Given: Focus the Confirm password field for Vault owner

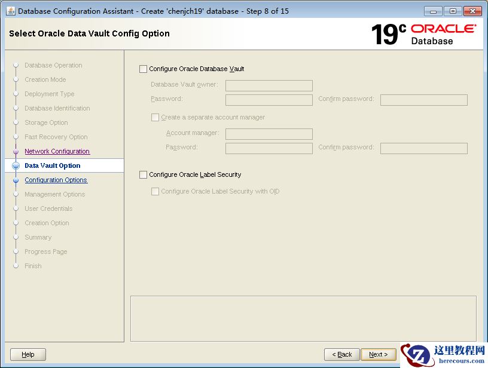Looking at the screenshot, I should pos(424,100).
